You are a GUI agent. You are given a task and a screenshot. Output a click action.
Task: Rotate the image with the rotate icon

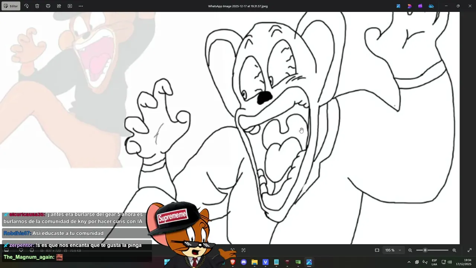pyautogui.click(x=26, y=6)
